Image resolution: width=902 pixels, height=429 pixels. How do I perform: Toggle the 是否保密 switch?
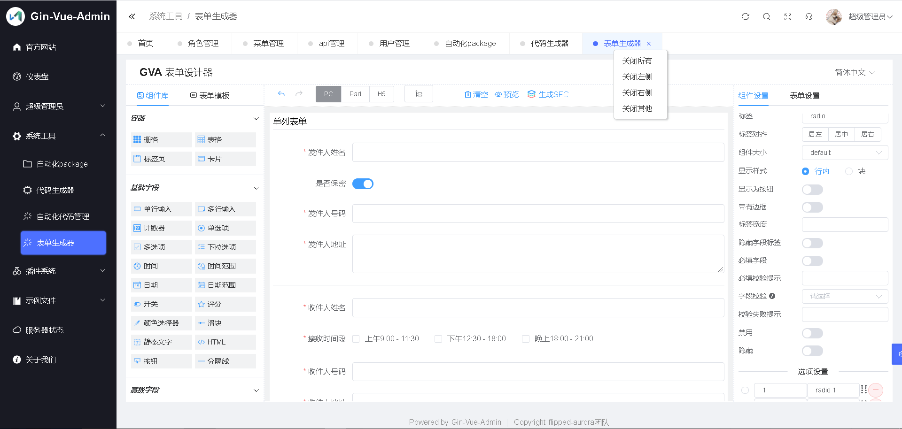[x=363, y=184]
